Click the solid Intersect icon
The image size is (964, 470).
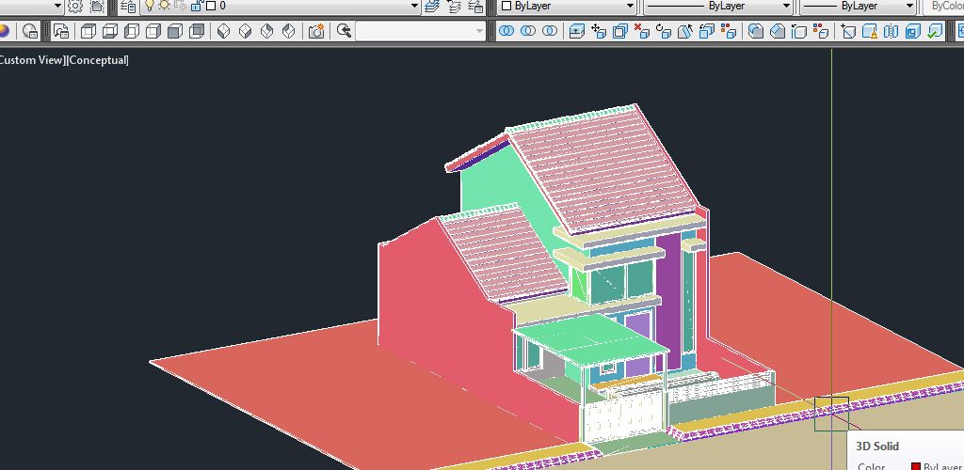550,31
